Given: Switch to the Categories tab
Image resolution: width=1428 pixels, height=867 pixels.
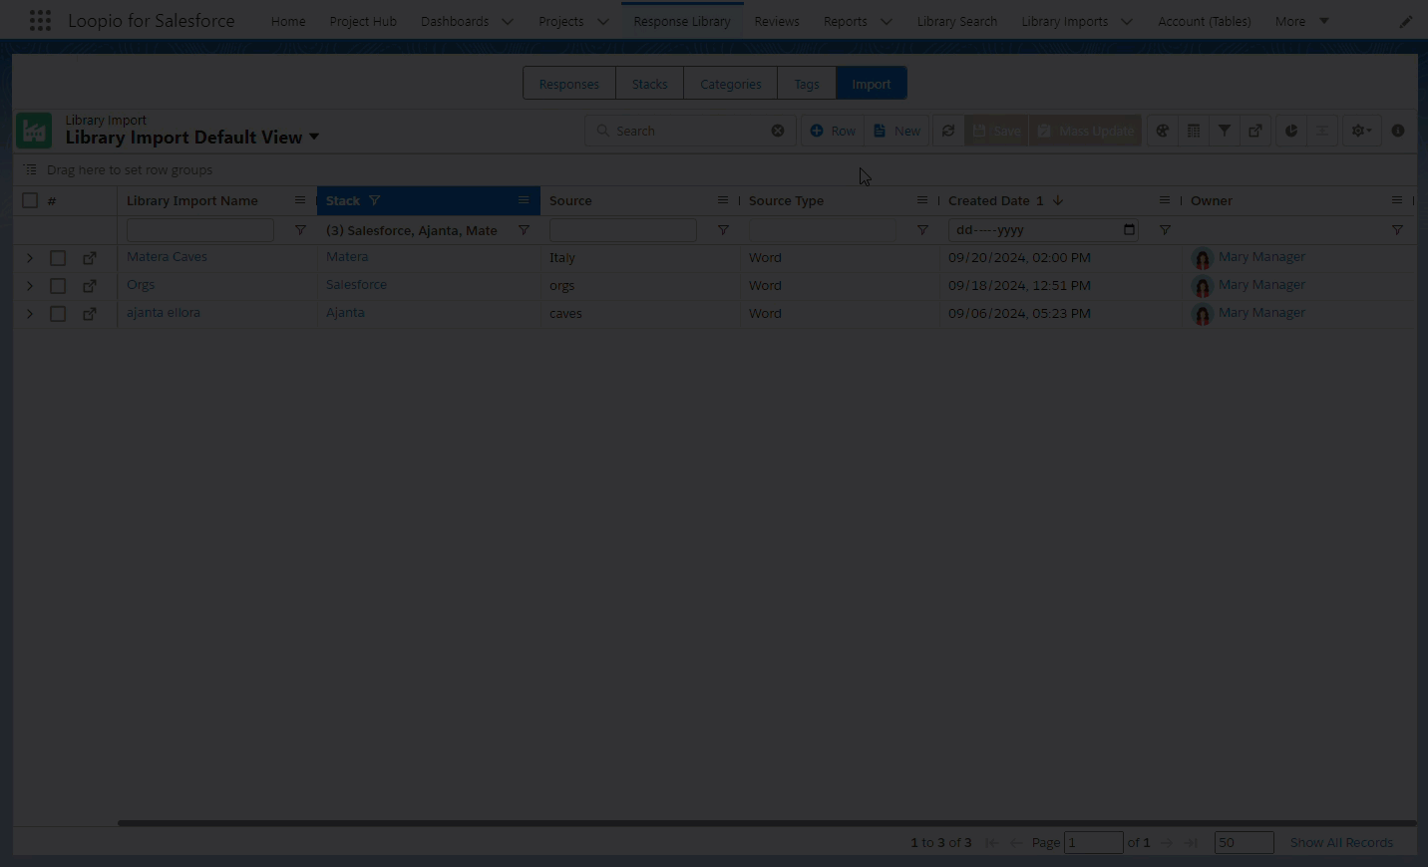Looking at the screenshot, I should point(731,84).
